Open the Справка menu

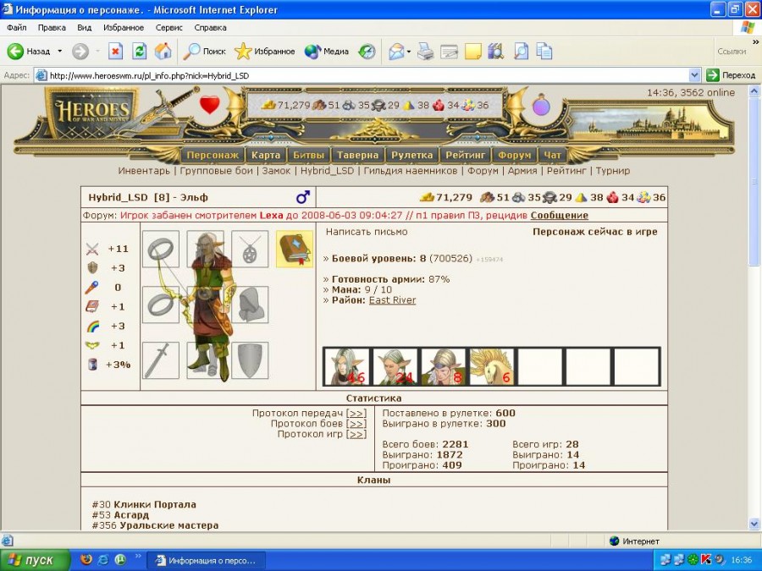pos(210,28)
